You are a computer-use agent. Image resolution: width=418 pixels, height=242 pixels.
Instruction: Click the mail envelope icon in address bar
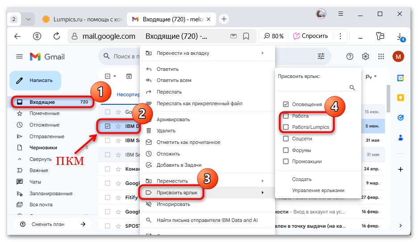click(234, 36)
